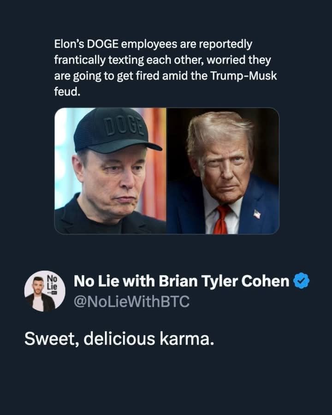Open the 'No Lie with Brian Tyler Cohen' display name
Screen dimensions: 332x415
click(x=181, y=281)
